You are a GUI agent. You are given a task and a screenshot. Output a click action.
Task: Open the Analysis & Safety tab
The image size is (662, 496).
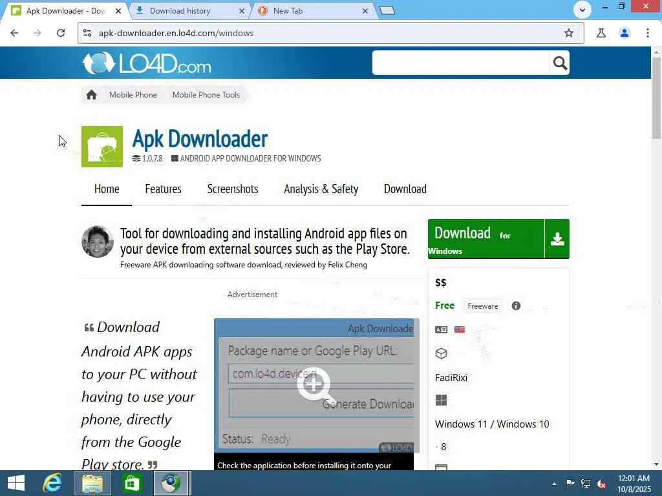321,189
